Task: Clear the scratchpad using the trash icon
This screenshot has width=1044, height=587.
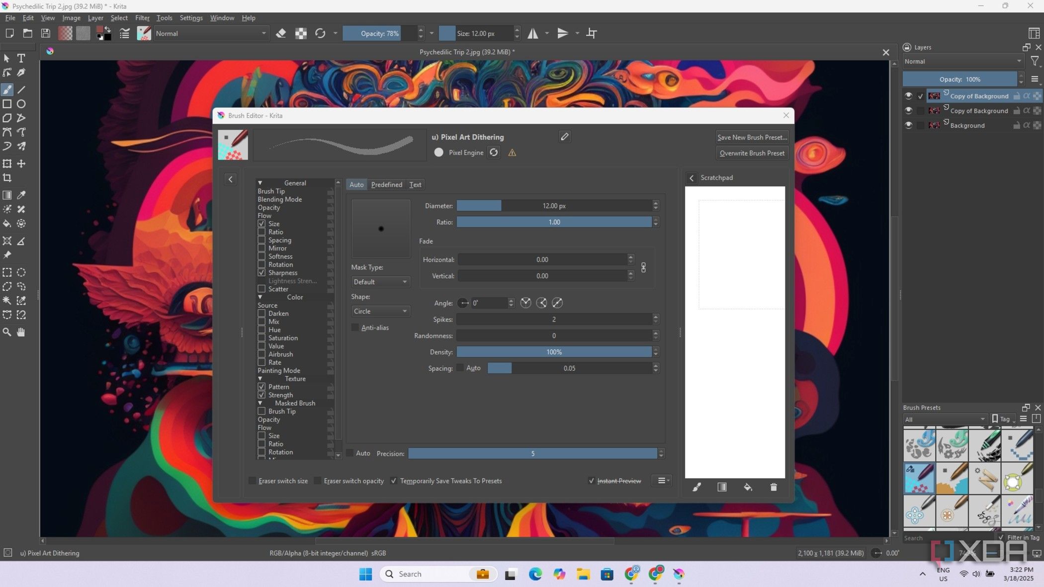Action: point(774,488)
